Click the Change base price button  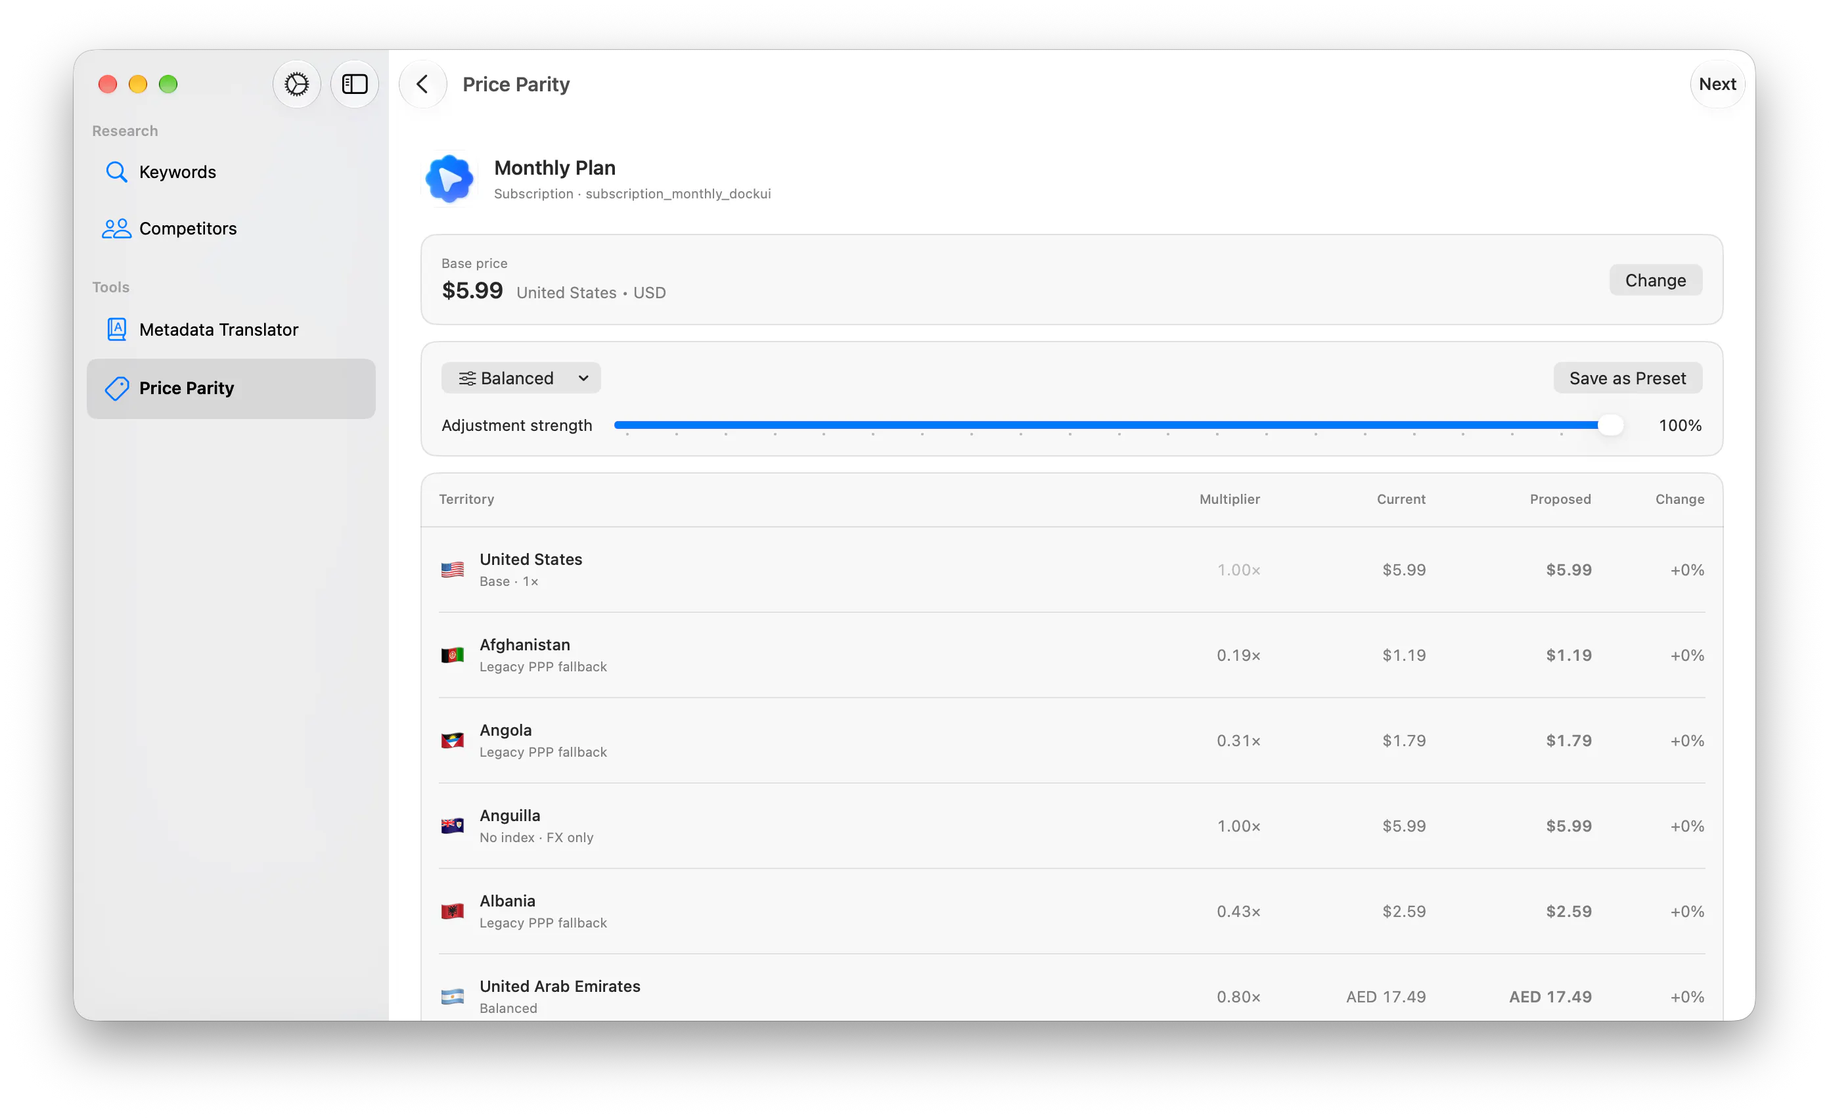(1654, 280)
